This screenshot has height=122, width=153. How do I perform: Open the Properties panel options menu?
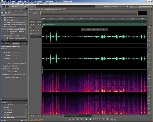click(25, 43)
